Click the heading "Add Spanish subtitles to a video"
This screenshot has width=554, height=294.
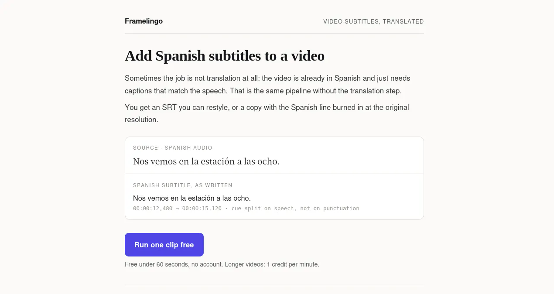coord(225,56)
